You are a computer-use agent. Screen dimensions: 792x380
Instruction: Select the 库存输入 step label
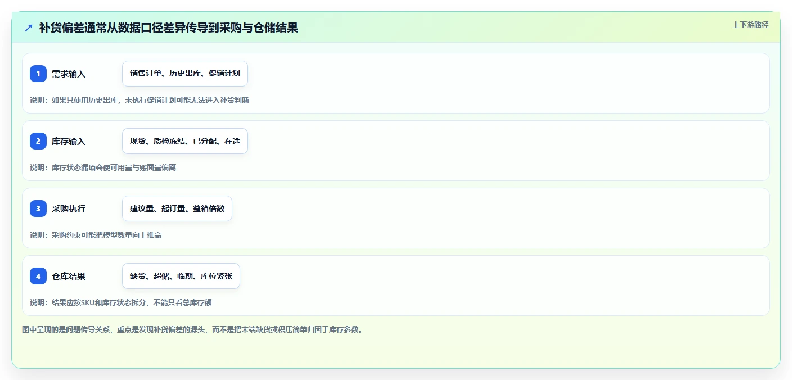coord(69,141)
